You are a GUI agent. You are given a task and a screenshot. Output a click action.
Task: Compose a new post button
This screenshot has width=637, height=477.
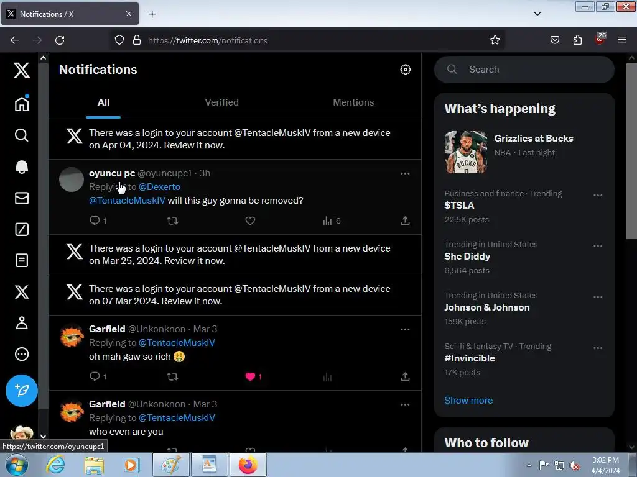[22, 391]
